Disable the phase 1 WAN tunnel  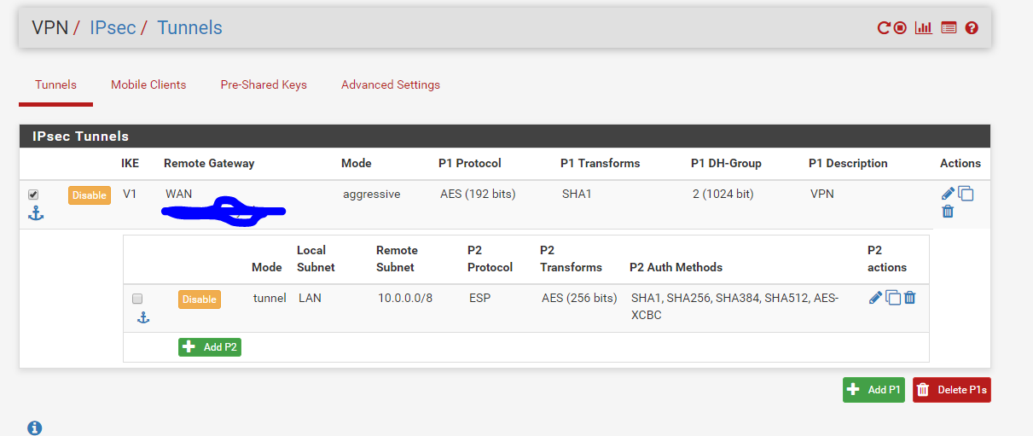[x=90, y=195]
